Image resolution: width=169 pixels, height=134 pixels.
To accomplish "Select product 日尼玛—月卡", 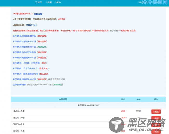I will [19, 124].
